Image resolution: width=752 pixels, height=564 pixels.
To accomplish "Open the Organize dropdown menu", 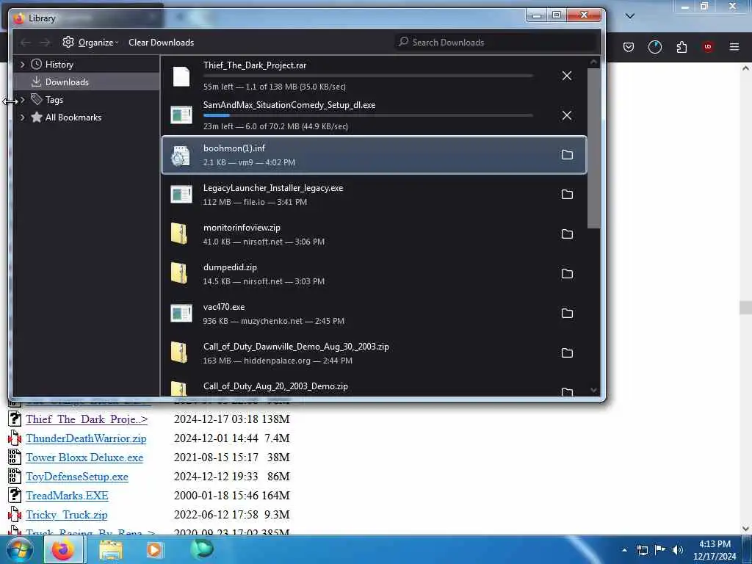I will click(90, 43).
